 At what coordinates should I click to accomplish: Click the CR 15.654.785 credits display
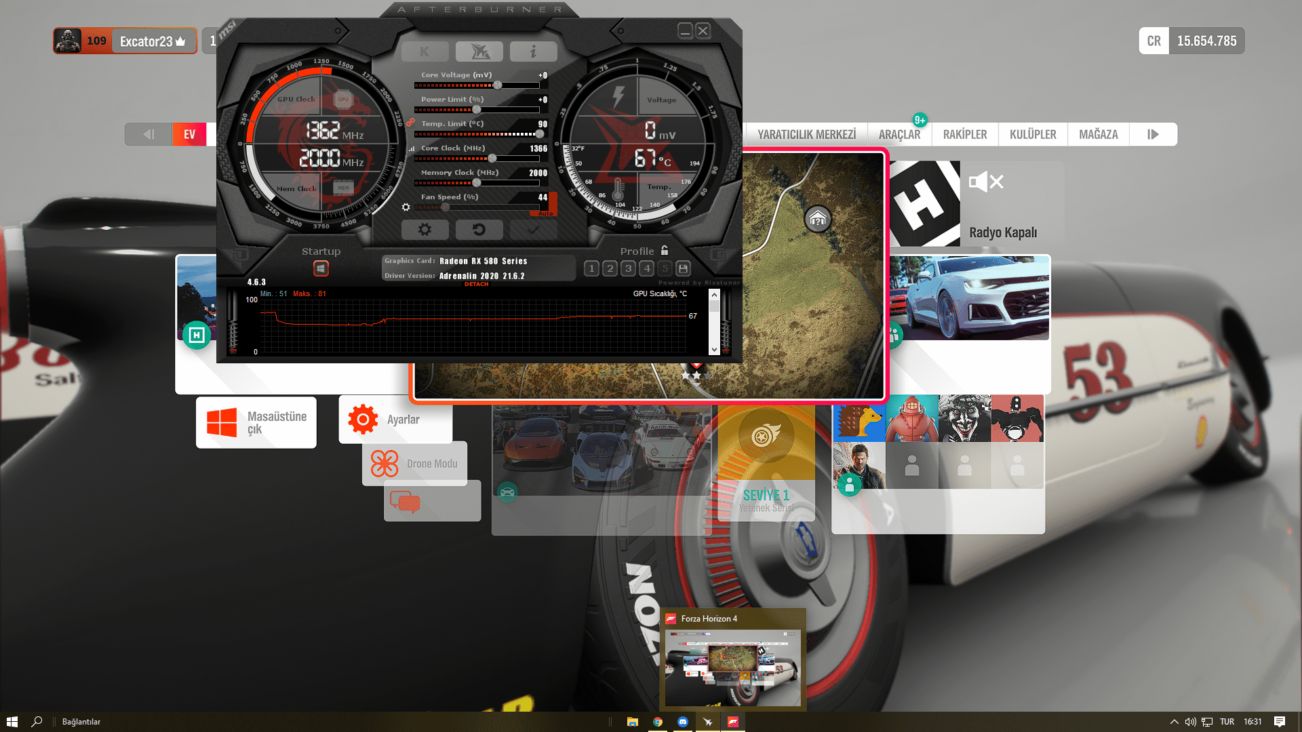pyautogui.click(x=1191, y=41)
